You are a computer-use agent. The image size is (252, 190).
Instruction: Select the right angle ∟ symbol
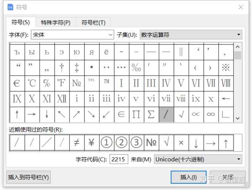[226, 114]
